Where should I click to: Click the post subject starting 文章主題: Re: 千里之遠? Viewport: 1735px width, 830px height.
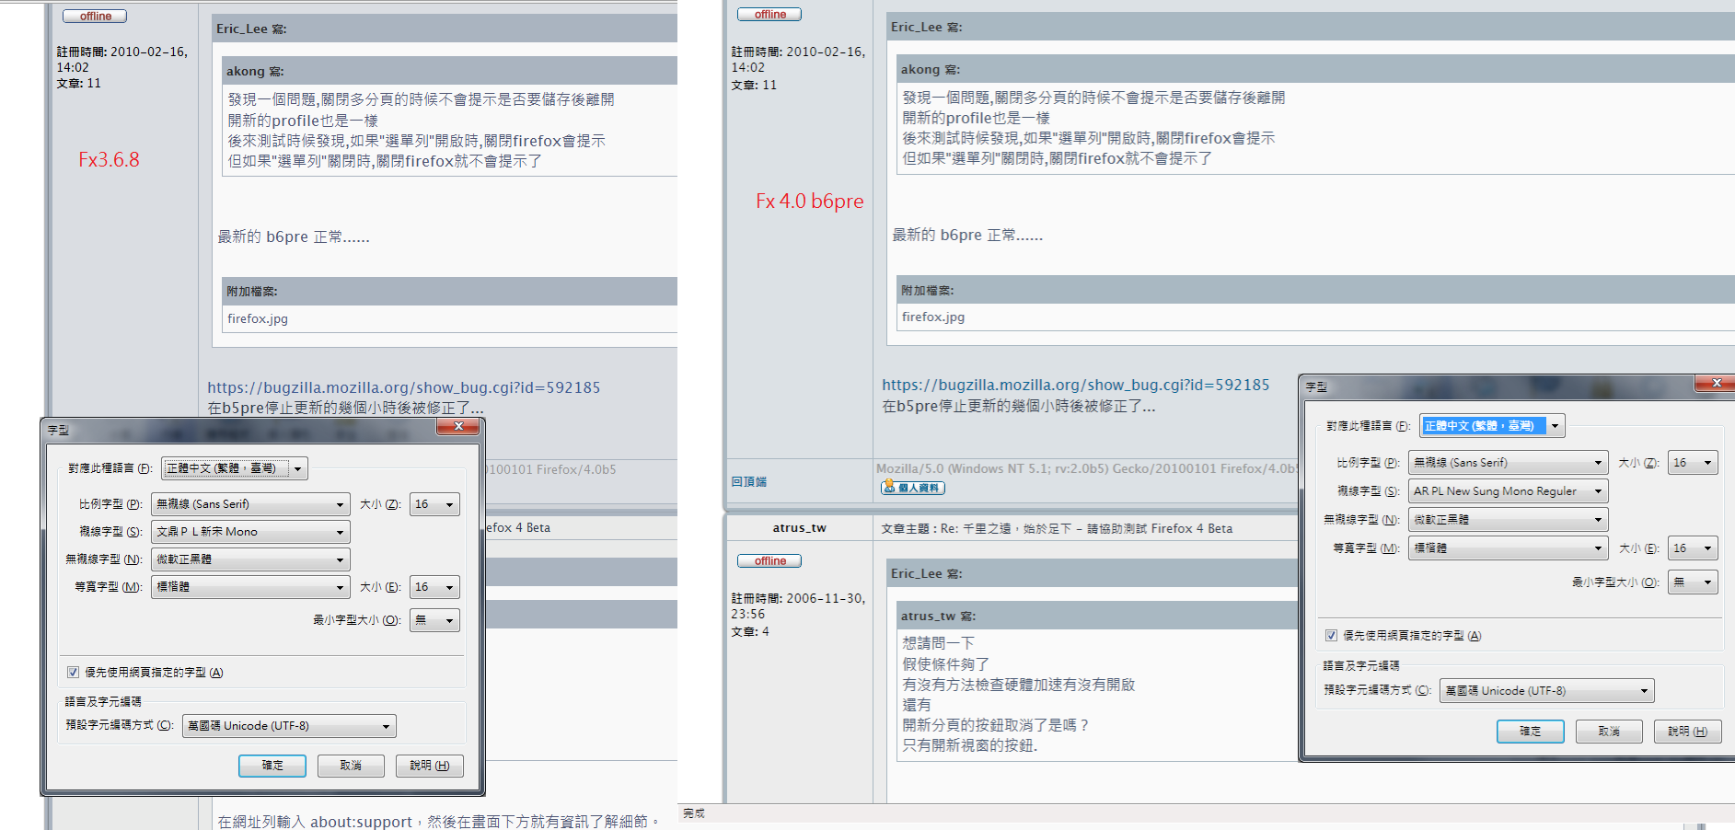(x=1057, y=529)
